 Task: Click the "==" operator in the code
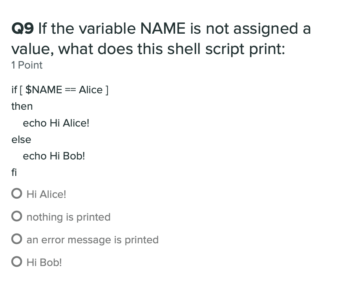tap(70, 90)
